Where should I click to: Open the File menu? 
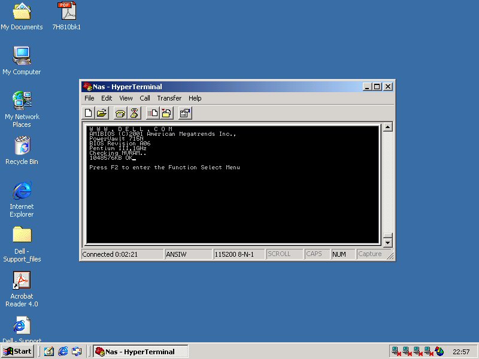[x=89, y=98]
